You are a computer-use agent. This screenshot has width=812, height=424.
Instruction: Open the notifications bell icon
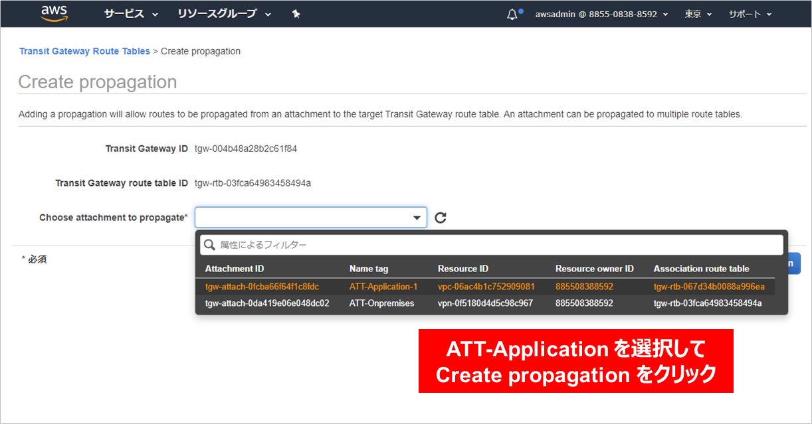(512, 15)
